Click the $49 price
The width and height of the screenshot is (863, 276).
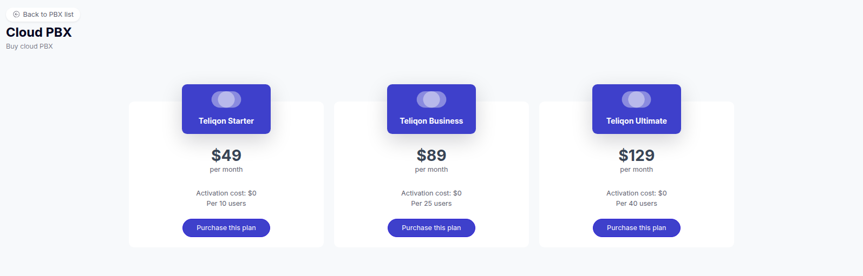pyautogui.click(x=226, y=156)
